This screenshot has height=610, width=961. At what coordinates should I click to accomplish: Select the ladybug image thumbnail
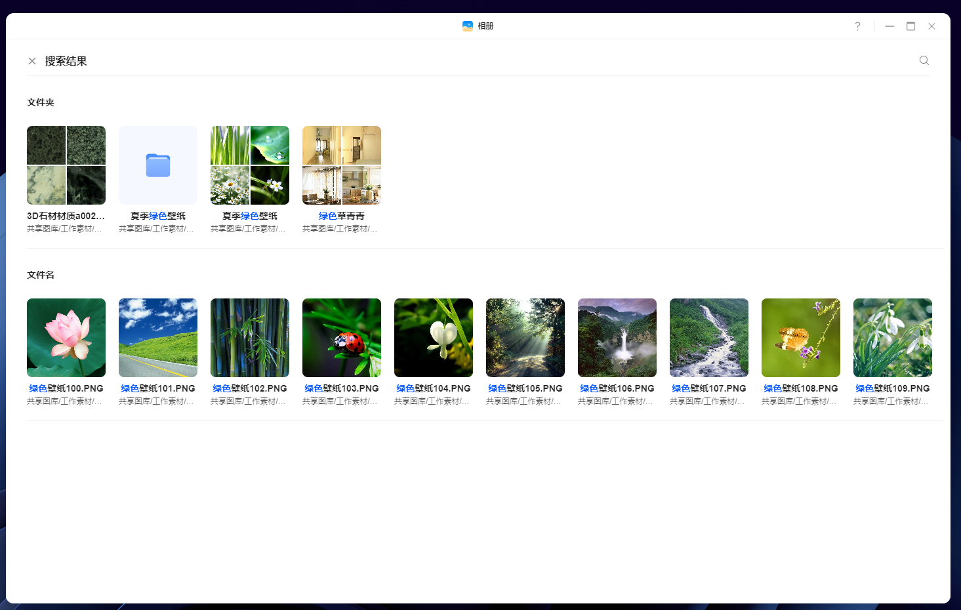342,338
